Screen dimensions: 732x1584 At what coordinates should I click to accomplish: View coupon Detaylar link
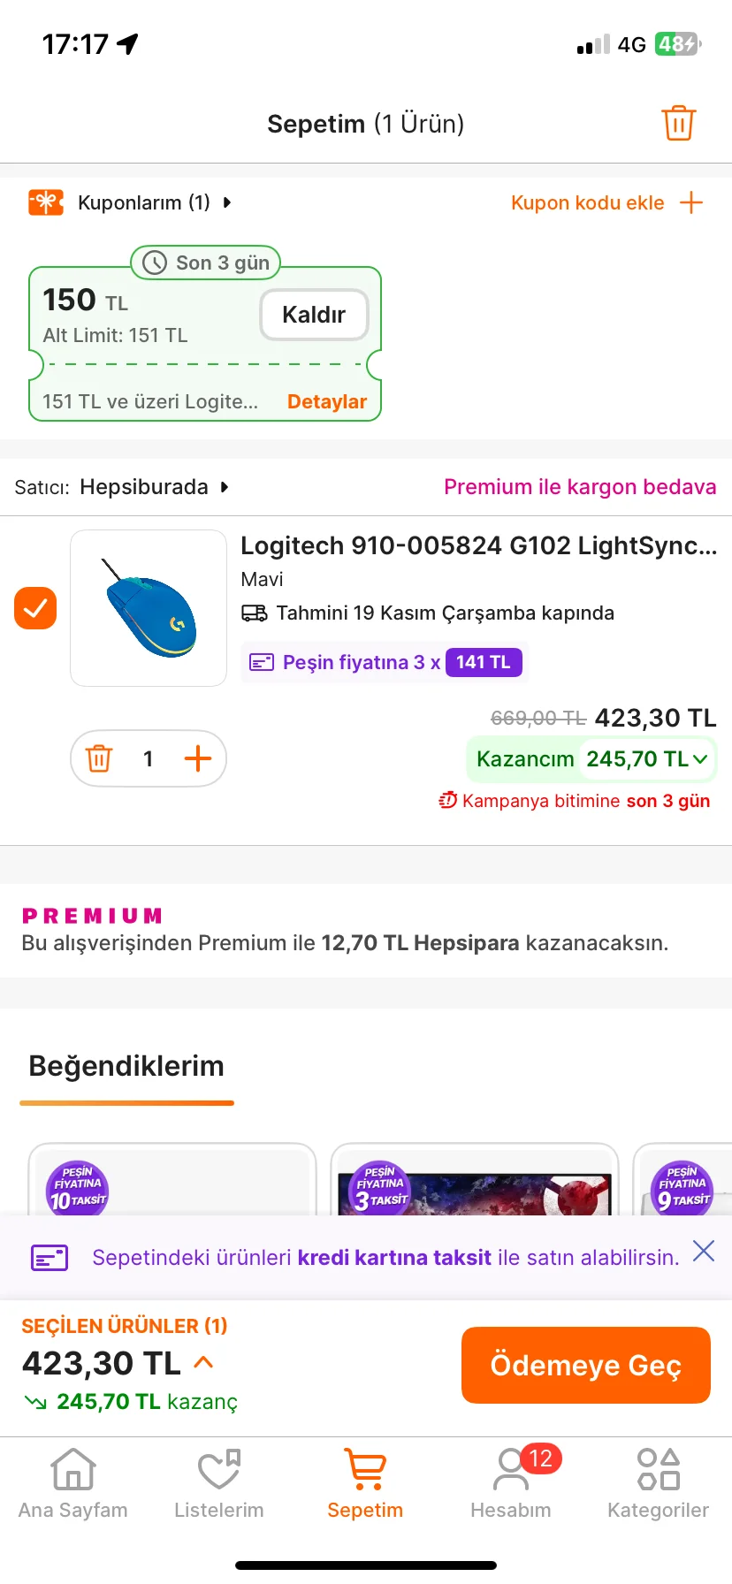tap(327, 401)
